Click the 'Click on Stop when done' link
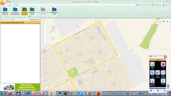 click(x=158, y=88)
